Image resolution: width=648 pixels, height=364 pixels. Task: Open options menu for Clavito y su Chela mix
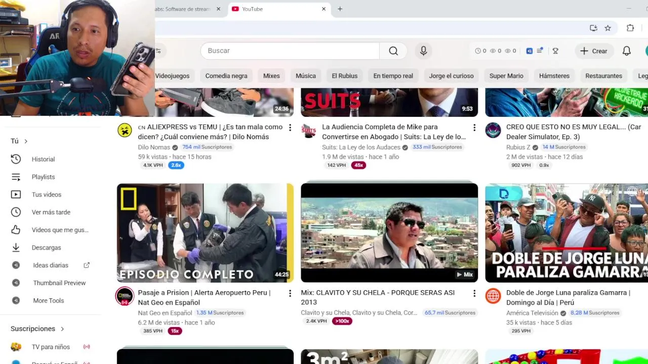(x=474, y=293)
